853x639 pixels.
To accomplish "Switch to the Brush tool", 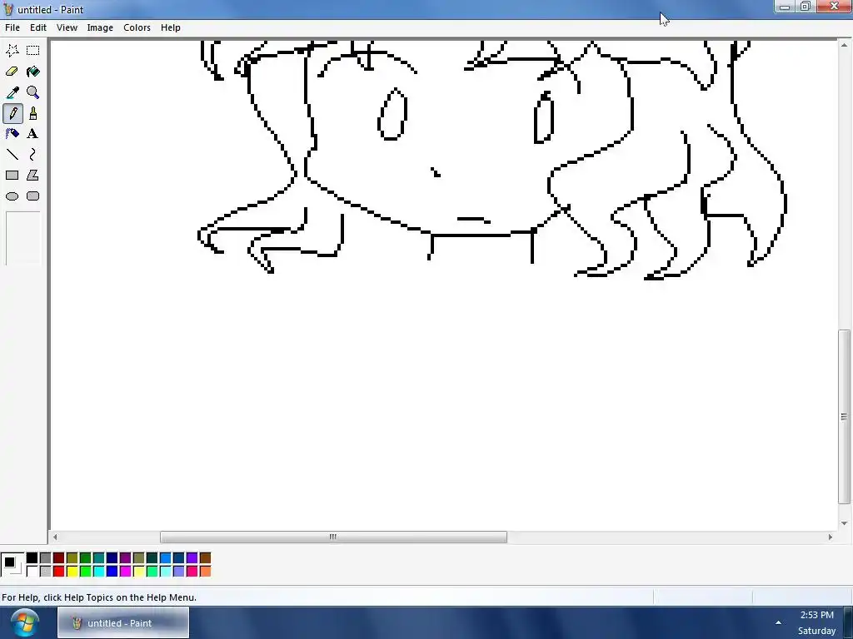I will [x=33, y=113].
